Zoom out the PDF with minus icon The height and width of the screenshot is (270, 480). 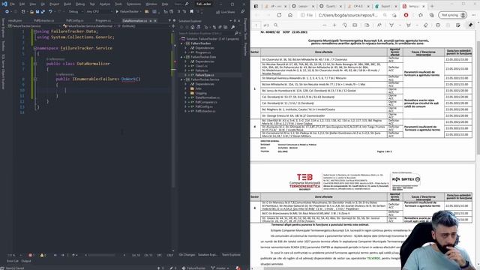point(324,25)
